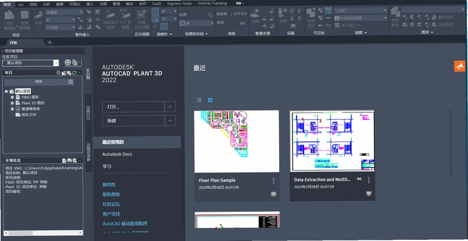Open three-dot menu on Floor Plan Sample
This screenshot has height=241, width=468.
point(273,181)
